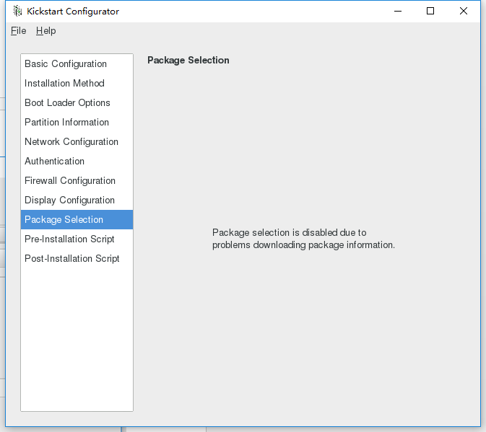This screenshot has width=486, height=432.
Task: Click the Kickstart Configurator title bar icon
Action: tap(17, 11)
